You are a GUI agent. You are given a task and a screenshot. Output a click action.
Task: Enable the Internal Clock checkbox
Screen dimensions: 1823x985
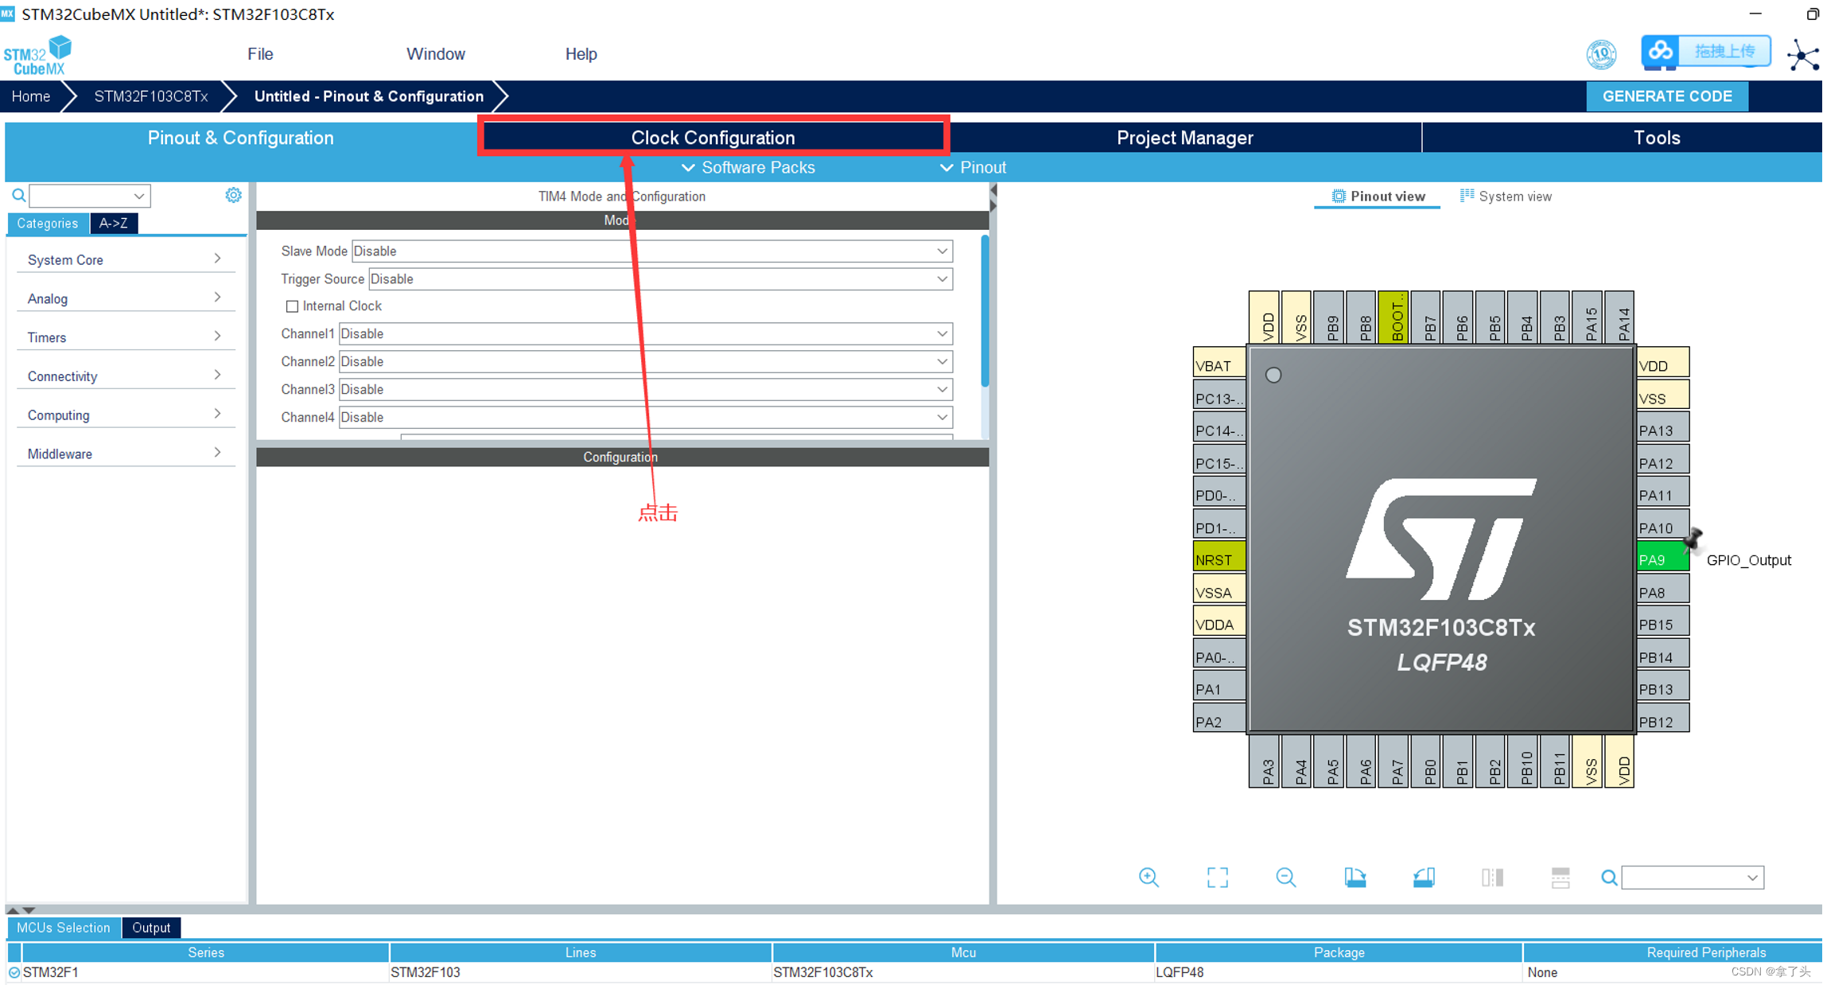(292, 306)
